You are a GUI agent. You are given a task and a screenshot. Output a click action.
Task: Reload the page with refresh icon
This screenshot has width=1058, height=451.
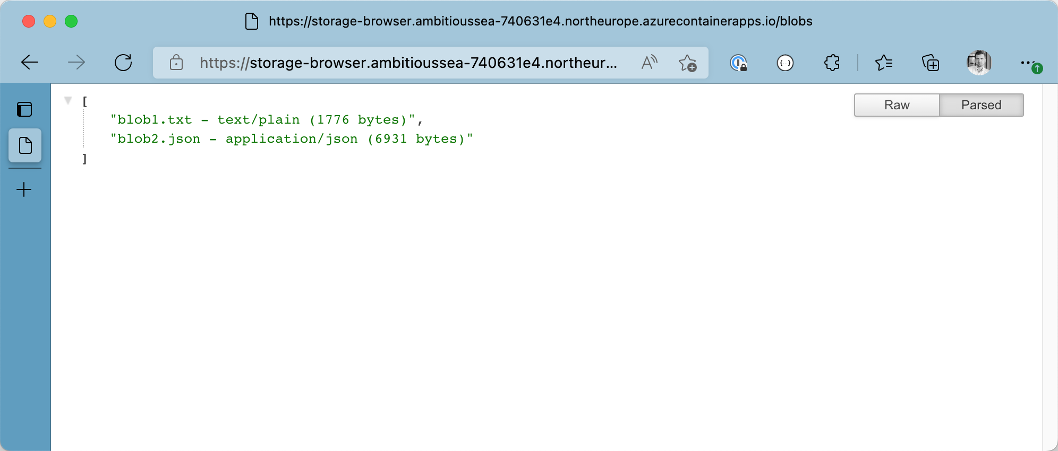pos(123,63)
